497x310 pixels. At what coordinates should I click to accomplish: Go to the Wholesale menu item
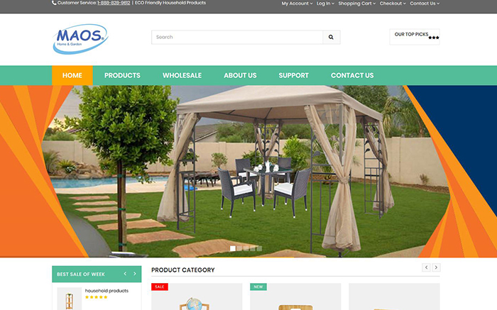pyautogui.click(x=182, y=75)
